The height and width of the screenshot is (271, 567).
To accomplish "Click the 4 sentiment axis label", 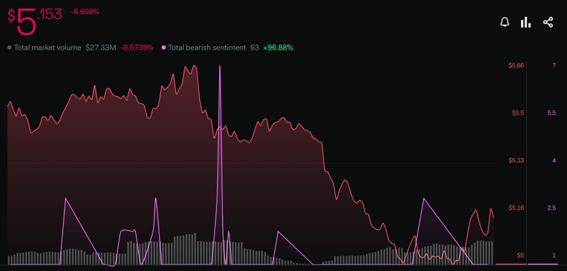I will 554,160.
